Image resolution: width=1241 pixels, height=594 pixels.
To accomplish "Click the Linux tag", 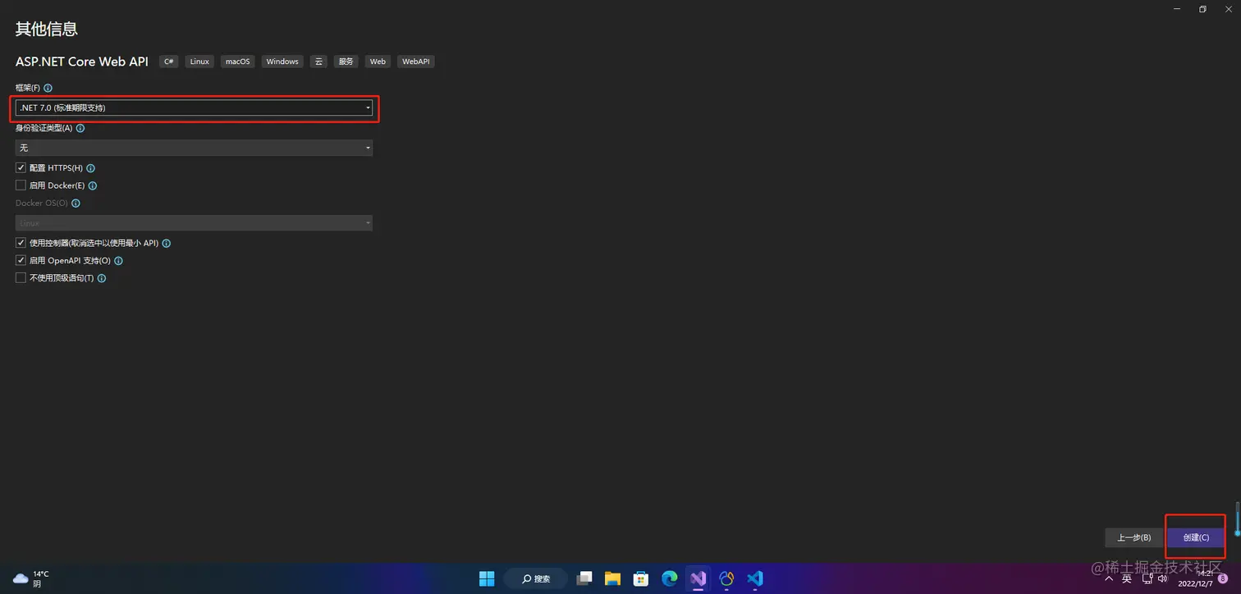I will tap(199, 62).
